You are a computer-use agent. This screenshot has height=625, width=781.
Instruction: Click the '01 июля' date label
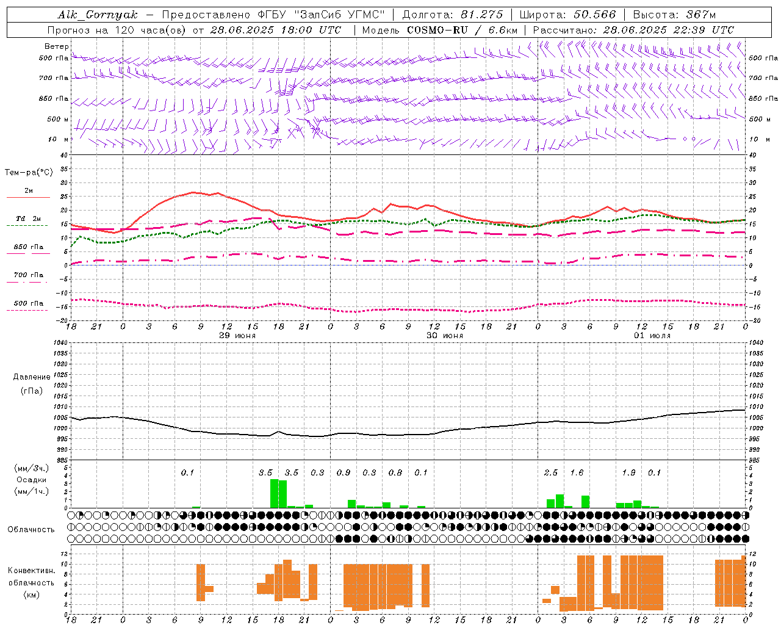652,336
